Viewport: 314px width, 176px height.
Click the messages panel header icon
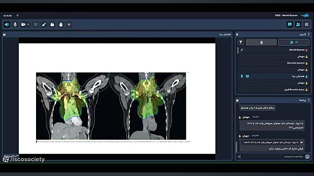(x=237, y=101)
